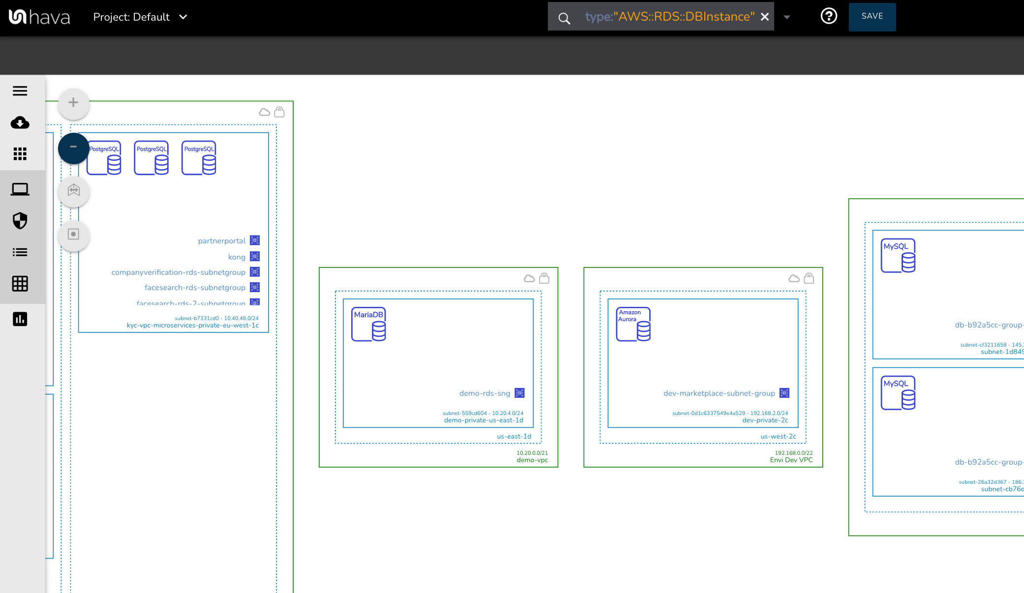Viewport: 1024px width, 593px height.
Task: Click the demo-rds-sng label
Action: [484, 393]
